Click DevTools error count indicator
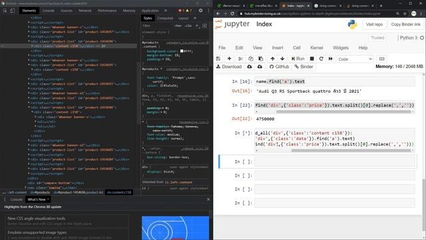This screenshot has width=426, height=240. click(182, 11)
